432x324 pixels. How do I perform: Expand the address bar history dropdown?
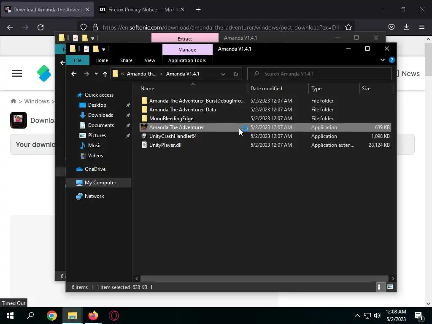point(223,74)
